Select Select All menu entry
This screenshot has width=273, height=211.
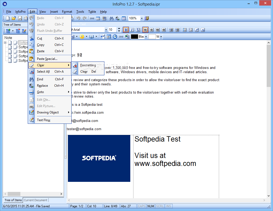pos(50,72)
